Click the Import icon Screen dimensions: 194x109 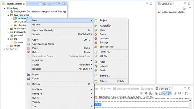click(x=28, y=74)
